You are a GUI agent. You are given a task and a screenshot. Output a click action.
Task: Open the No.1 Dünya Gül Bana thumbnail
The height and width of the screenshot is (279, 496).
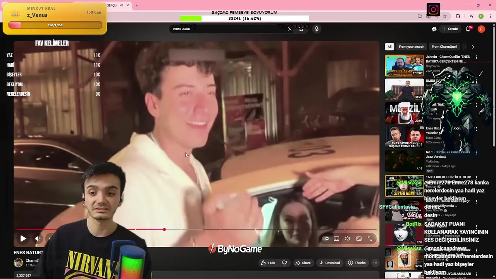(404, 161)
